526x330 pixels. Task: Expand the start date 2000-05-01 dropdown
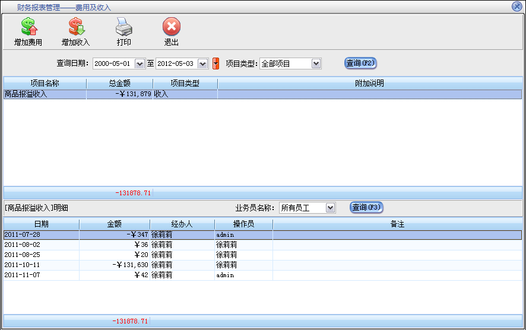tap(140, 64)
